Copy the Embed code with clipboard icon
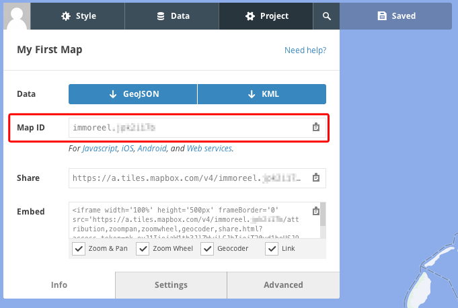The width and height of the screenshot is (458, 308). pyautogui.click(x=316, y=210)
